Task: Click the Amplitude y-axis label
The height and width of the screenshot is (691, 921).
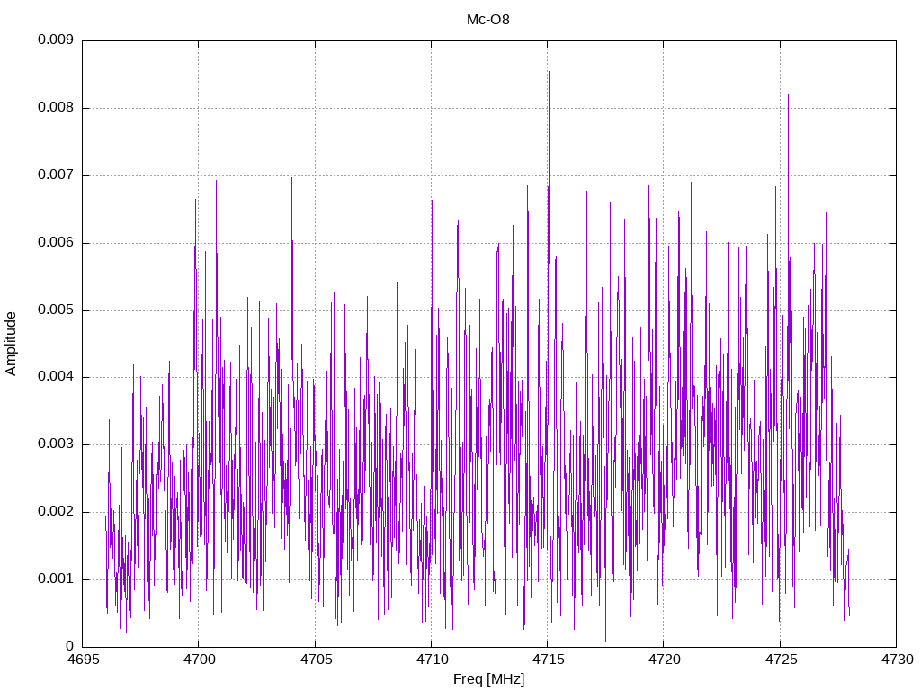Action: click(x=11, y=344)
